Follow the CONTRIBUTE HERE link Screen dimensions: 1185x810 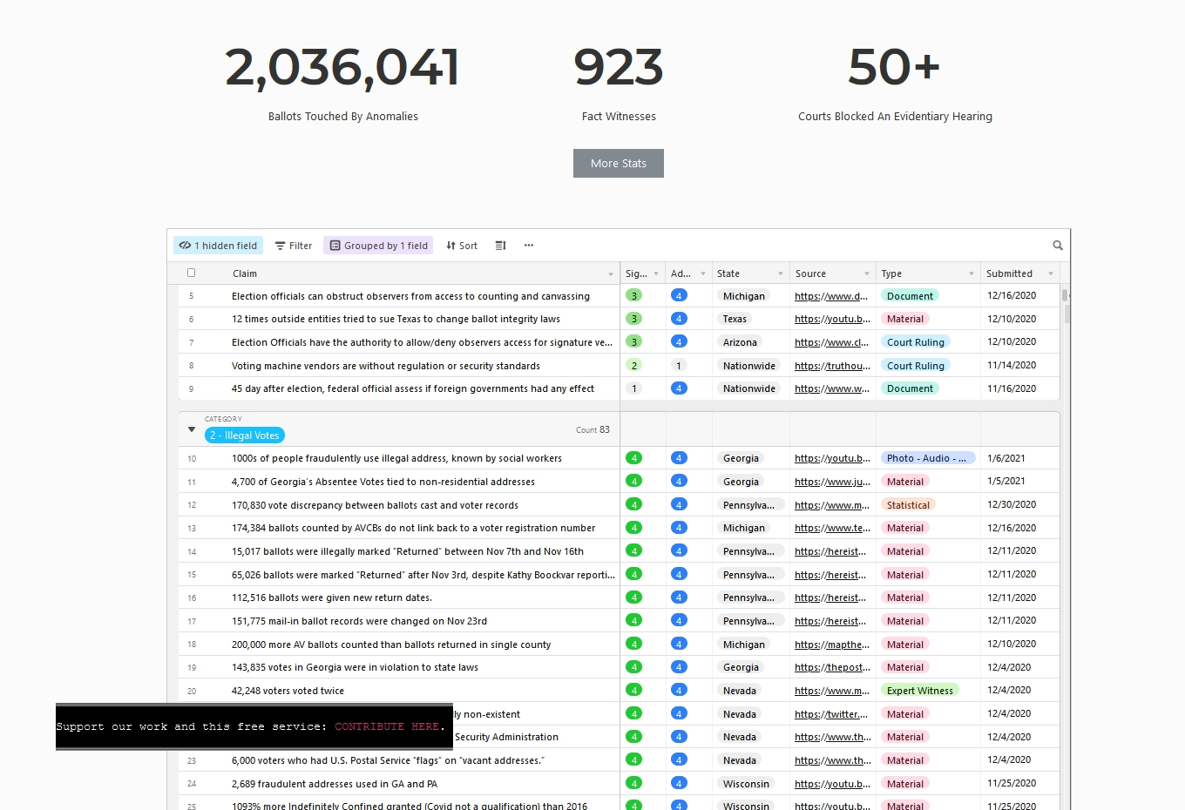click(x=387, y=726)
